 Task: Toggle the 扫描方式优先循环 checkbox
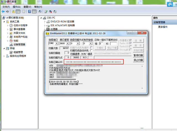point(91,48)
